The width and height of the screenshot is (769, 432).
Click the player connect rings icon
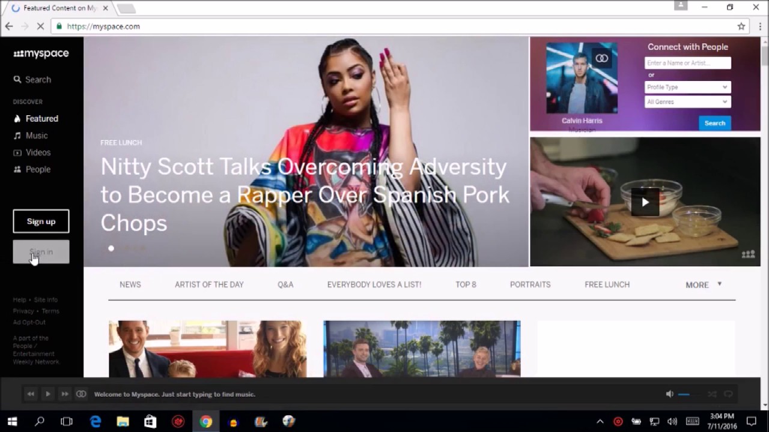tap(81, 394)
